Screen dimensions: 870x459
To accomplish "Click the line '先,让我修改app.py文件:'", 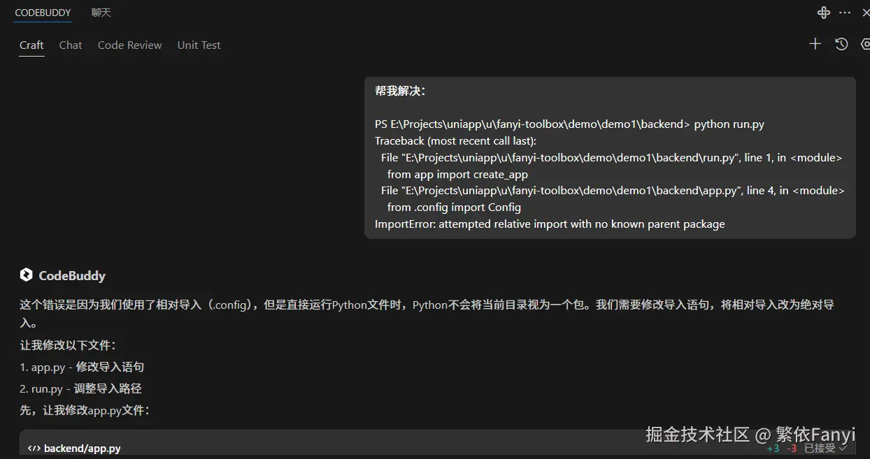I will tap(85, 410).
